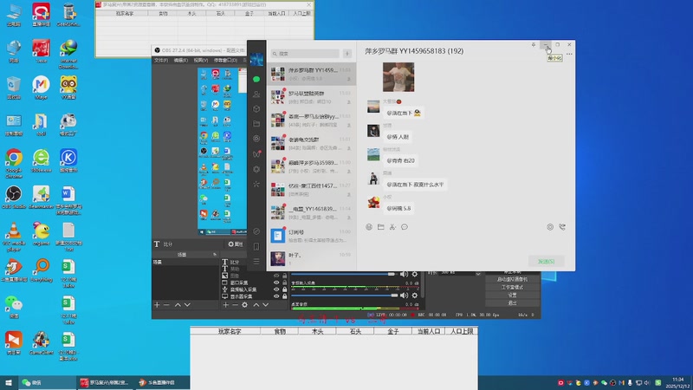Click the screenshot scissors icon in chat
This screenshot has width=693, height=390.
[392, 227]
